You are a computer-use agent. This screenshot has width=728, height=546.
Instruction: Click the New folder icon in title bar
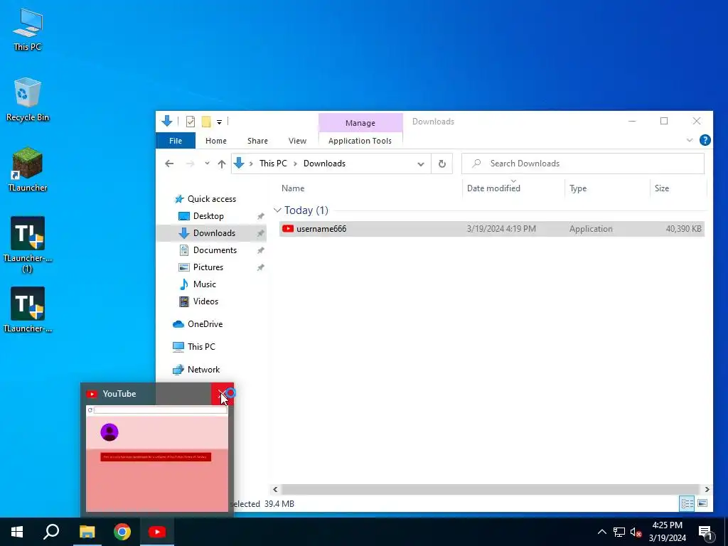click(x=206, y=122)
